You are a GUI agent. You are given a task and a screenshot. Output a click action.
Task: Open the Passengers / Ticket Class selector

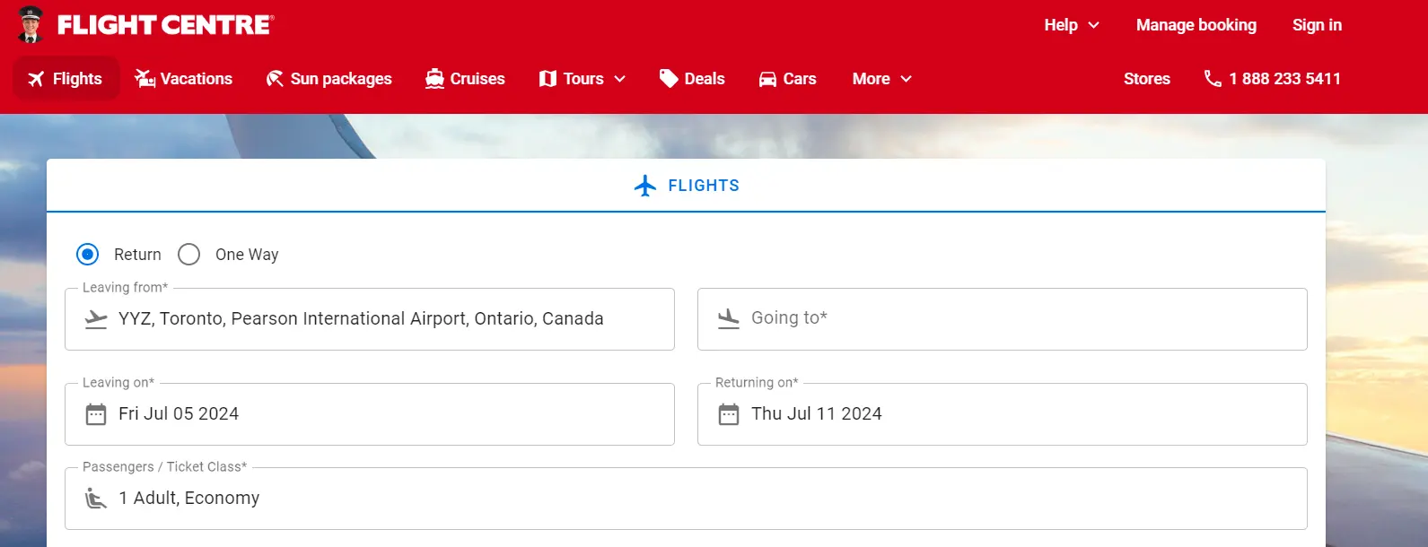686,499
